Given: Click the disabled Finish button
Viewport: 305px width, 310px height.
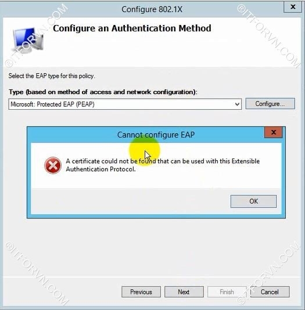Looking at the screenshot, I should point(227,292).
